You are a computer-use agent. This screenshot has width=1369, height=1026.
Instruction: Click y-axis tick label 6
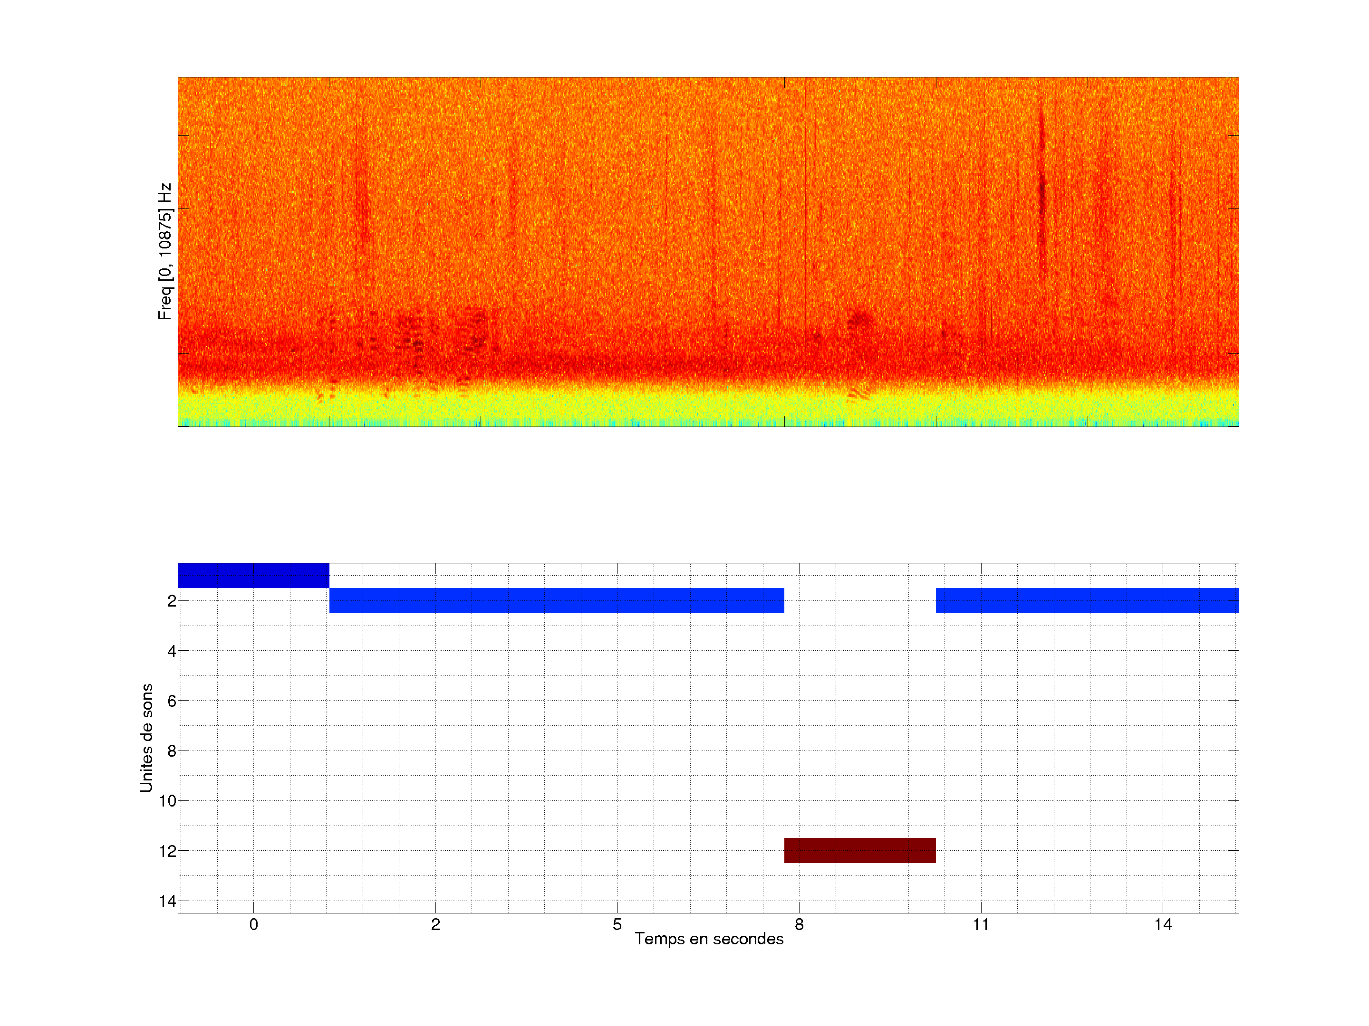click(172, 701)
